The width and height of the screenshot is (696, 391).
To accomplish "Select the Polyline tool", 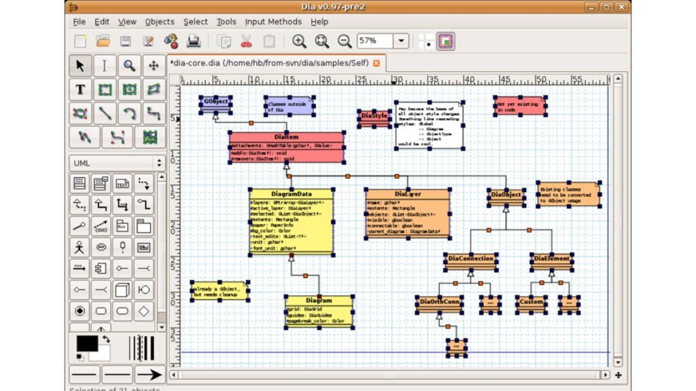I will pyautogui.click(x=84, y=137).
